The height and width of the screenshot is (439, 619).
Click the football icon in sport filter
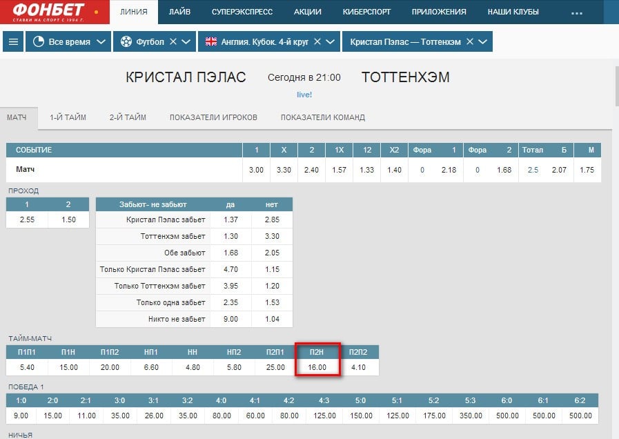pos(126,41)
